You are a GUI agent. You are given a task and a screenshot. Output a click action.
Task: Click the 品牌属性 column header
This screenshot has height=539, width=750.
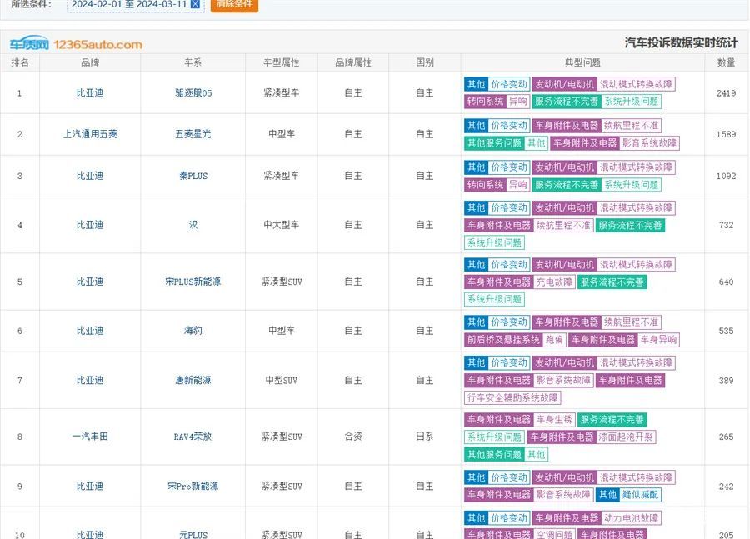tap(353, 62)
